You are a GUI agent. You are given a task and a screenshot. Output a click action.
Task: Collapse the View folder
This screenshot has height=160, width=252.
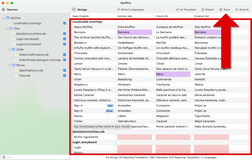pyautogui.click(x=7, y=28)
